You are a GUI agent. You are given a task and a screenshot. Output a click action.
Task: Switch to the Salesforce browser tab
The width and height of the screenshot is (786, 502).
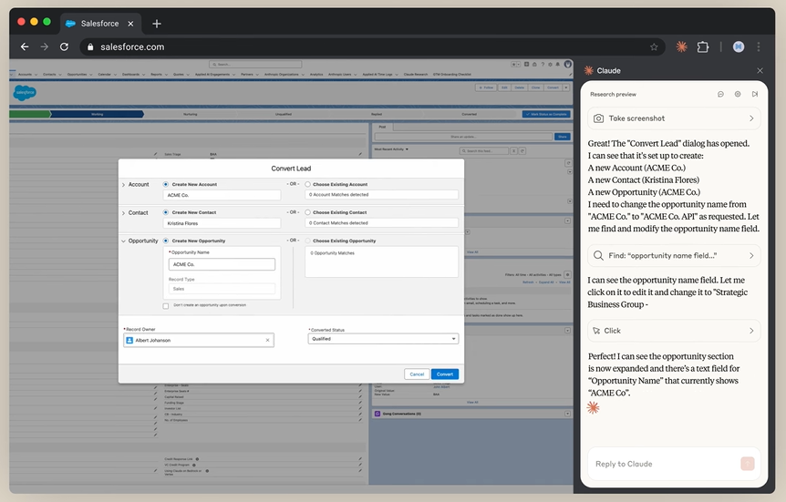point(98,24)
